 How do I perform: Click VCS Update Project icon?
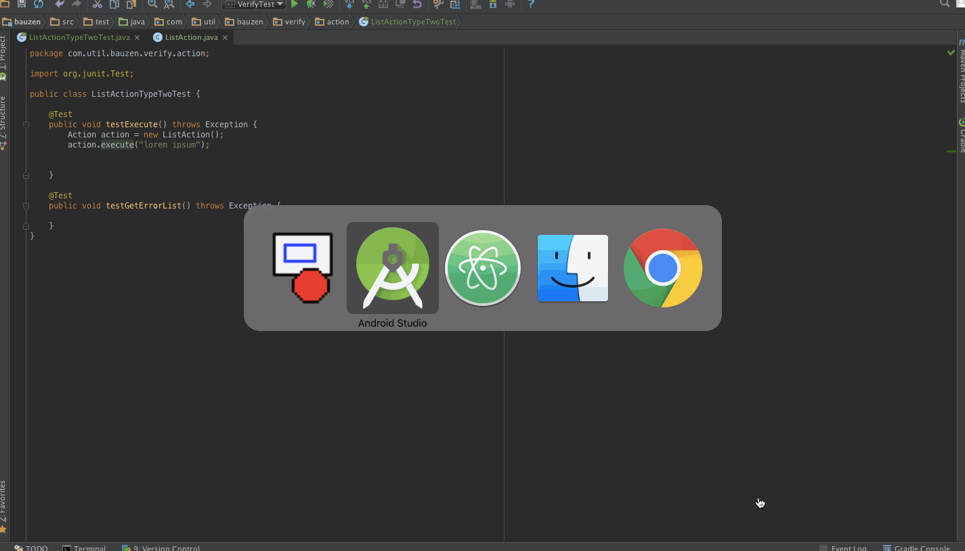point(349,4)
